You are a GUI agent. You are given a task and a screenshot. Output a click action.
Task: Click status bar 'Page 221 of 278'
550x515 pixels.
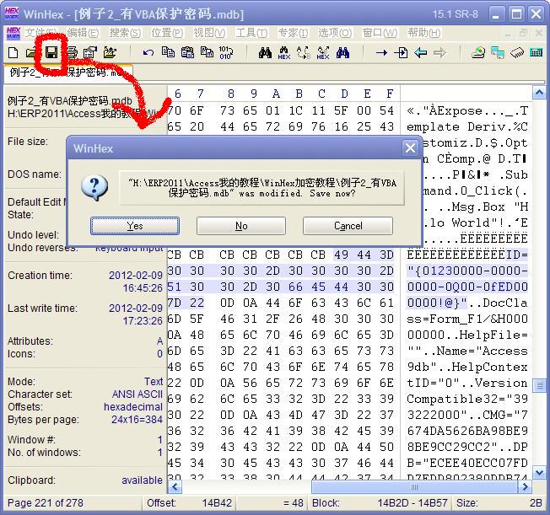[x=46, y=503]
